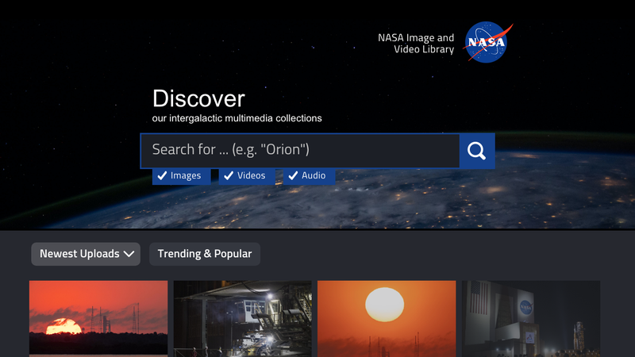Open the red sunset launch pad thumbnail
635x357 pixels.
(x=98, y=319)
